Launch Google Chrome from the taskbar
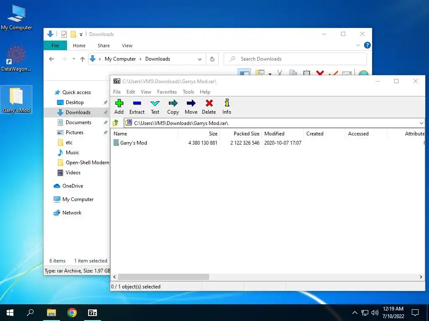Viewport: 429px width, 321px height. point(72,313)
